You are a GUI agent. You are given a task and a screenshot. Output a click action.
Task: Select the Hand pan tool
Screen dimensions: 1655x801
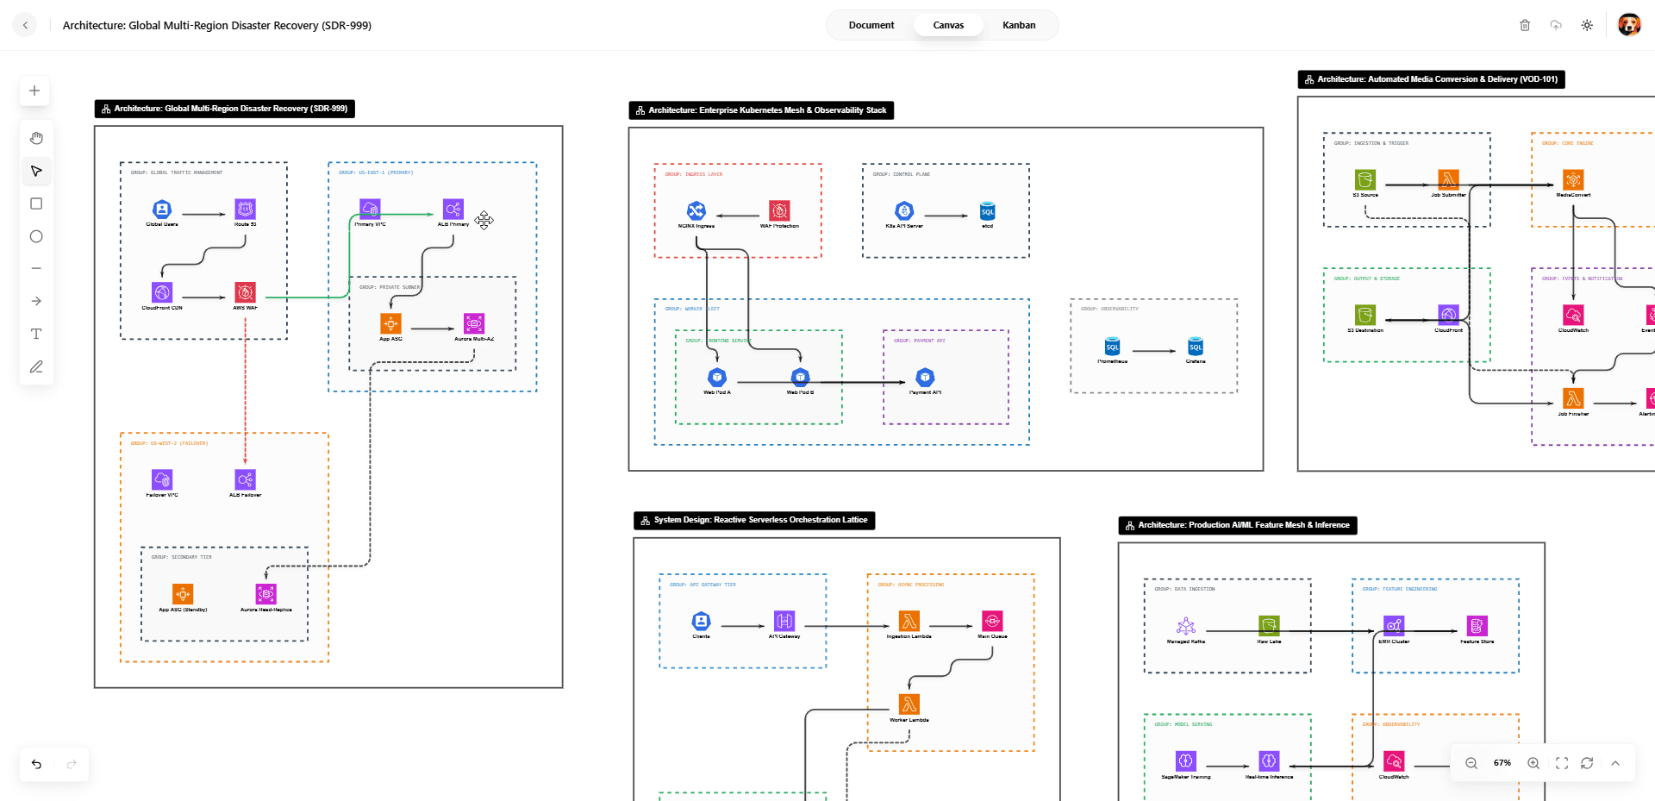point(36,138)
